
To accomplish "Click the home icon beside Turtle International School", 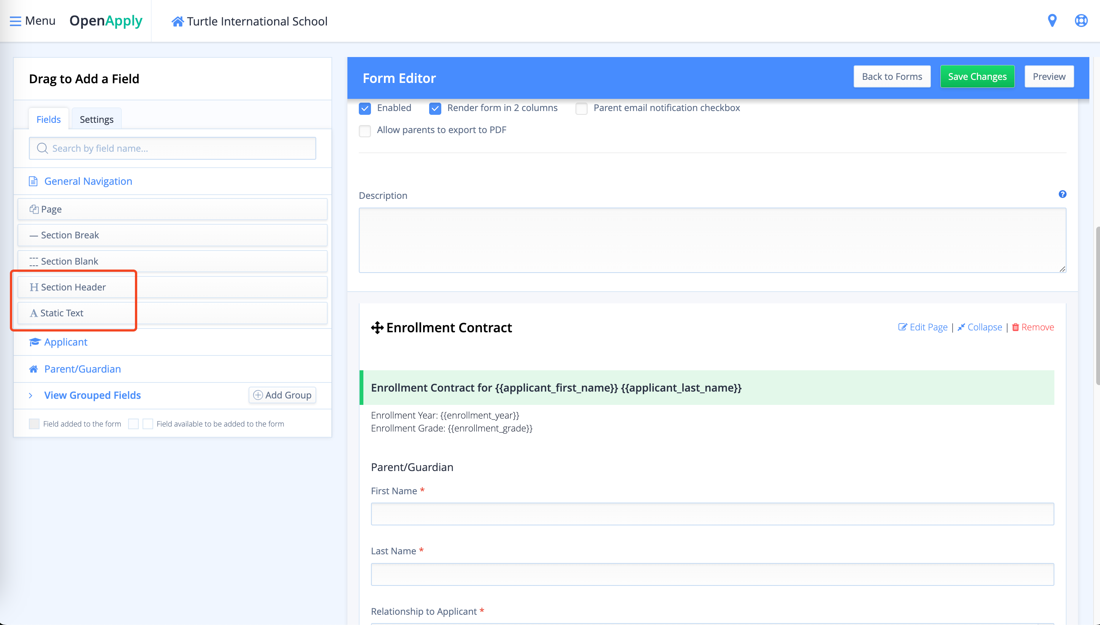I will [x=177, y=21].
